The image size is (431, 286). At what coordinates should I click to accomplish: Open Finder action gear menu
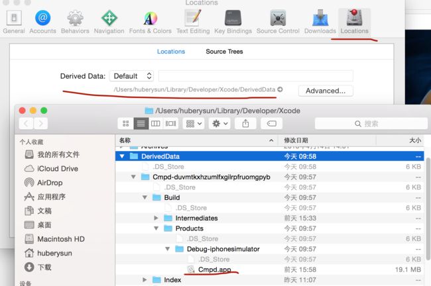pos(219,124)
